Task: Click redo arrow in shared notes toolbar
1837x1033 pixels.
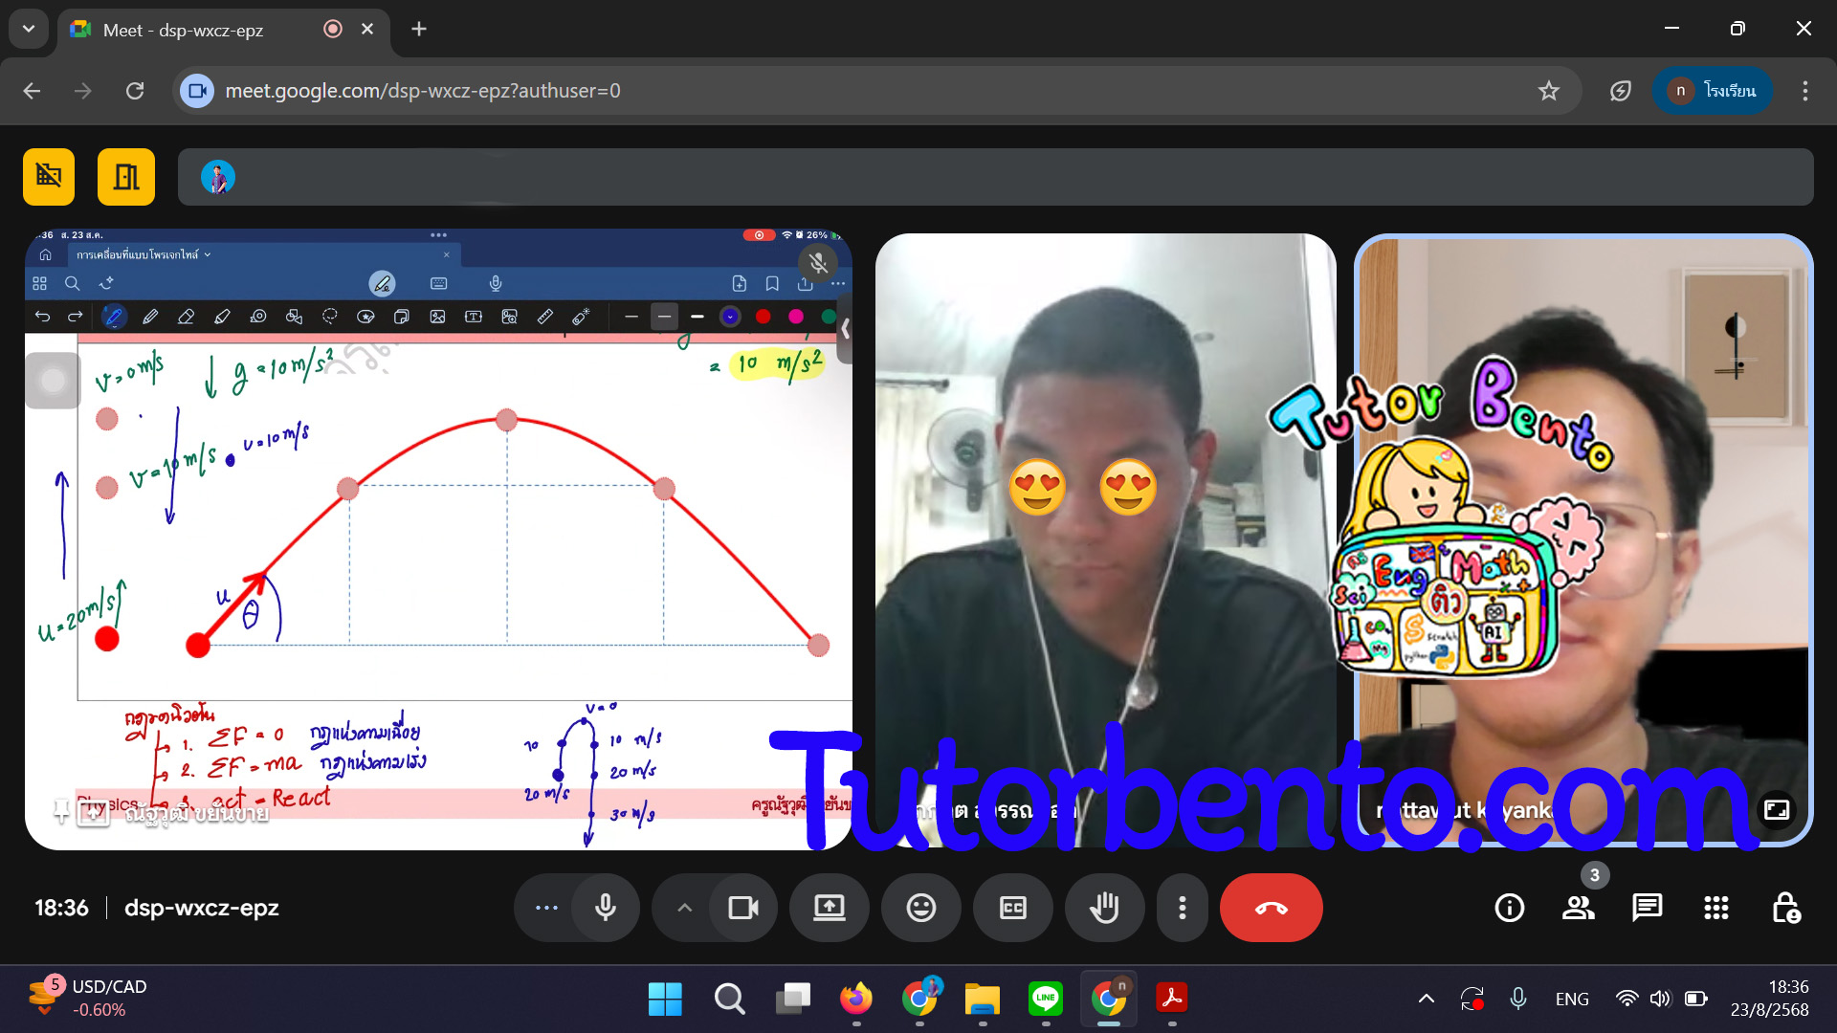Action: 76,317
